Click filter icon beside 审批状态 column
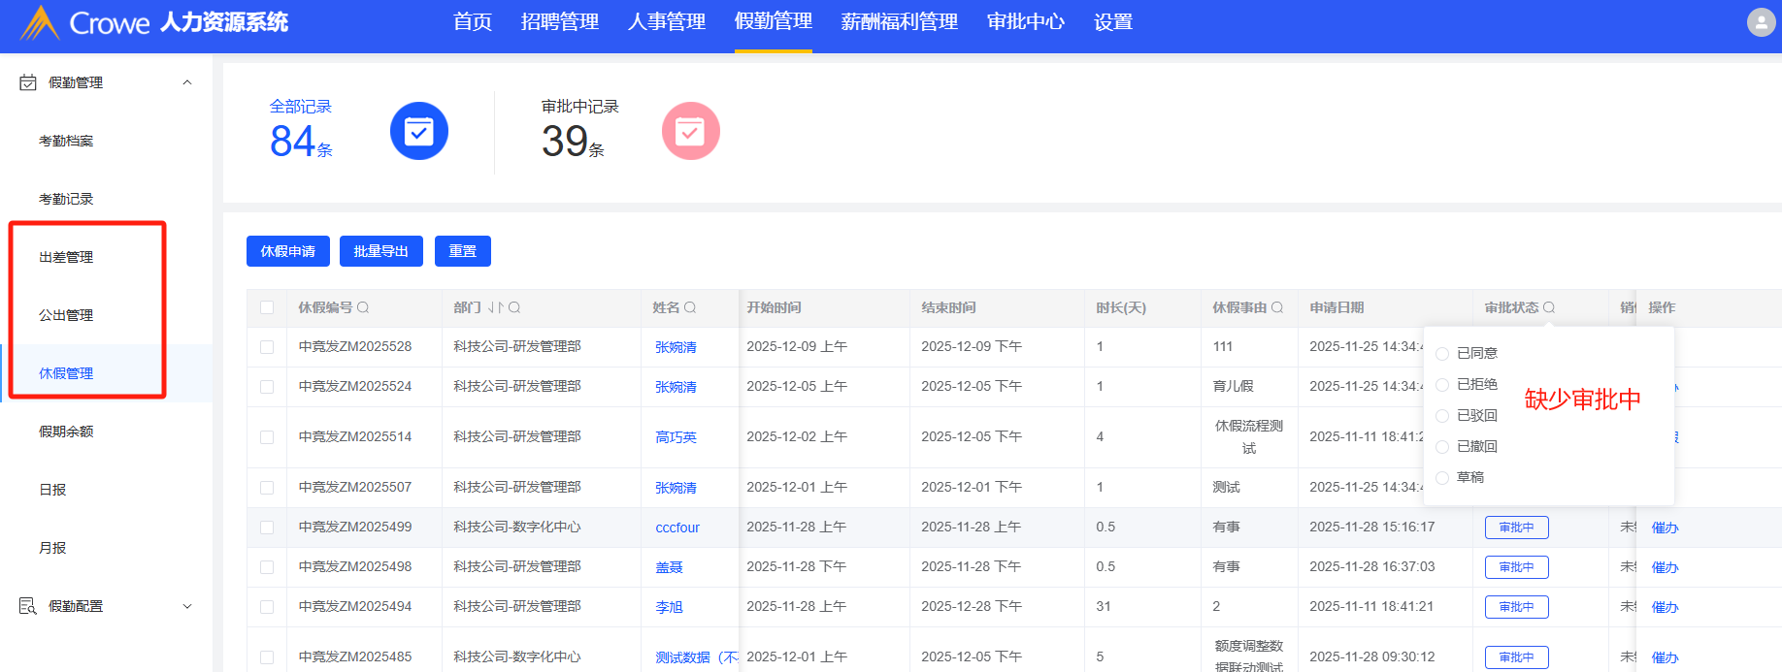Image resolution: width=1782 pixels, height=672 pixels. point(1549,307)
